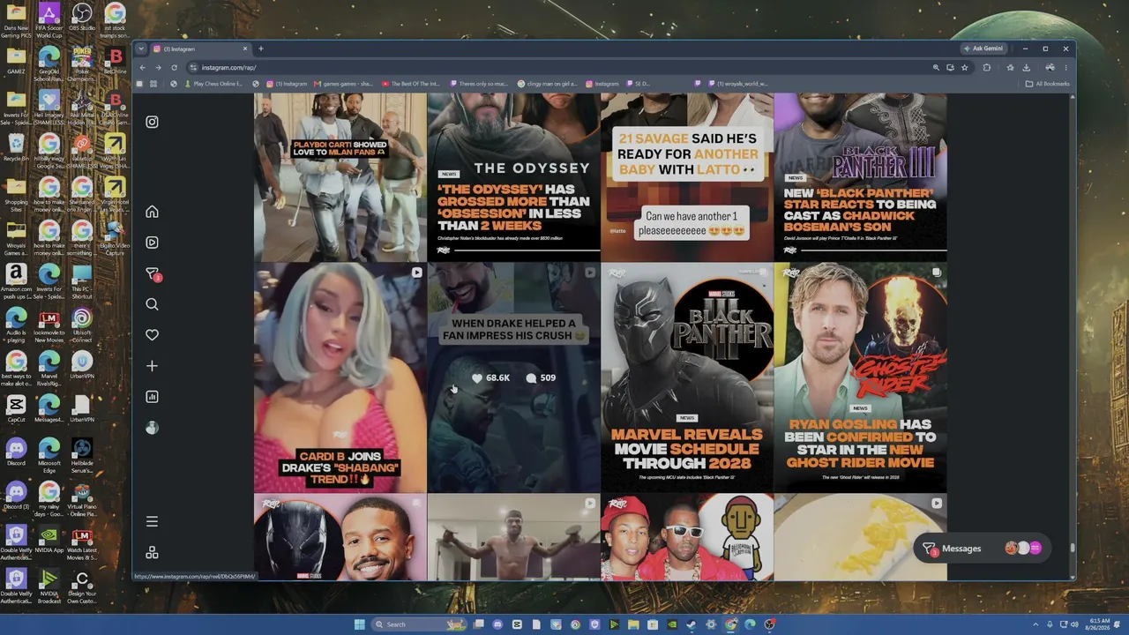The width and height of the screenshot is (1129, 635).
Task: Open Play Chess Online bookmark
Action: [x=212, y=84]
